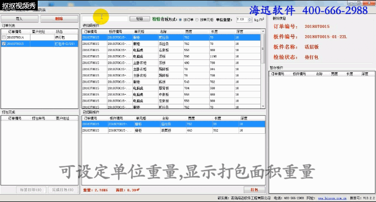Click the 检验 verify button
Image resolution: width=376 pixels, height=202 pixels.
139,19
